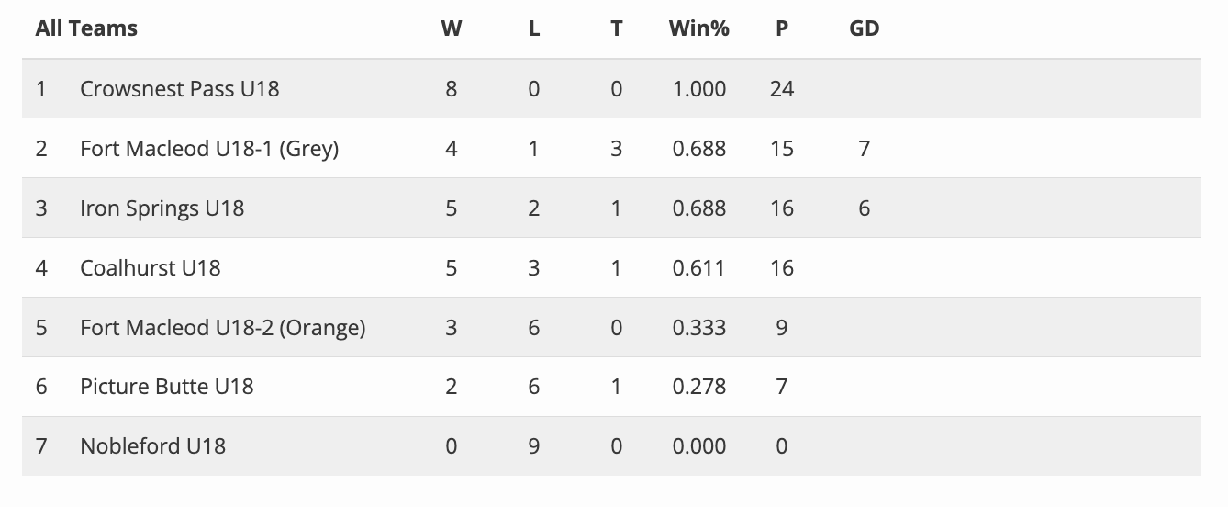Click Picture Butte's 0.278 win percentage

click(698, 387)
